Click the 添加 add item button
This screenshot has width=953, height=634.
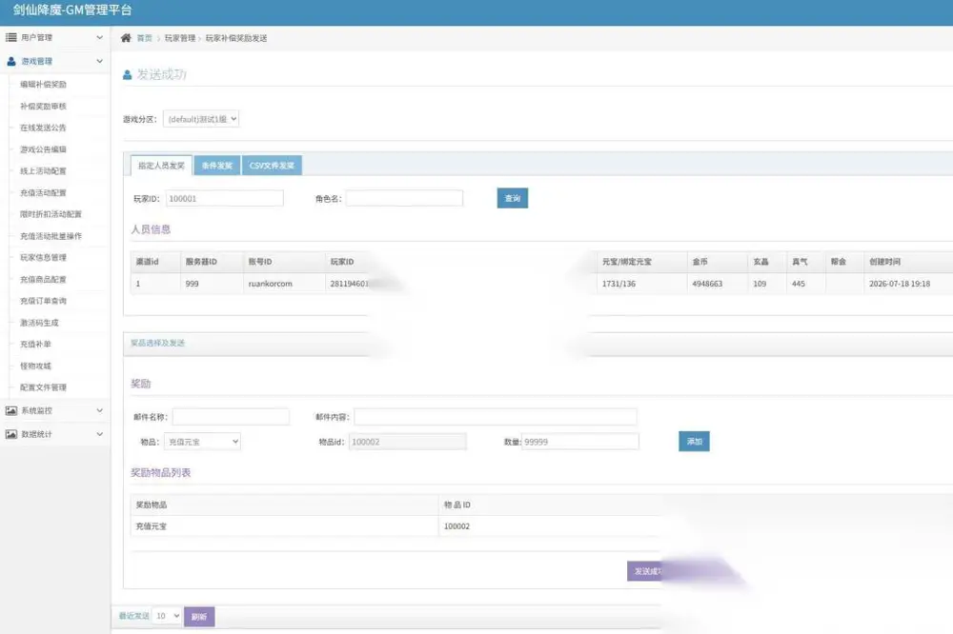(694, 442)
